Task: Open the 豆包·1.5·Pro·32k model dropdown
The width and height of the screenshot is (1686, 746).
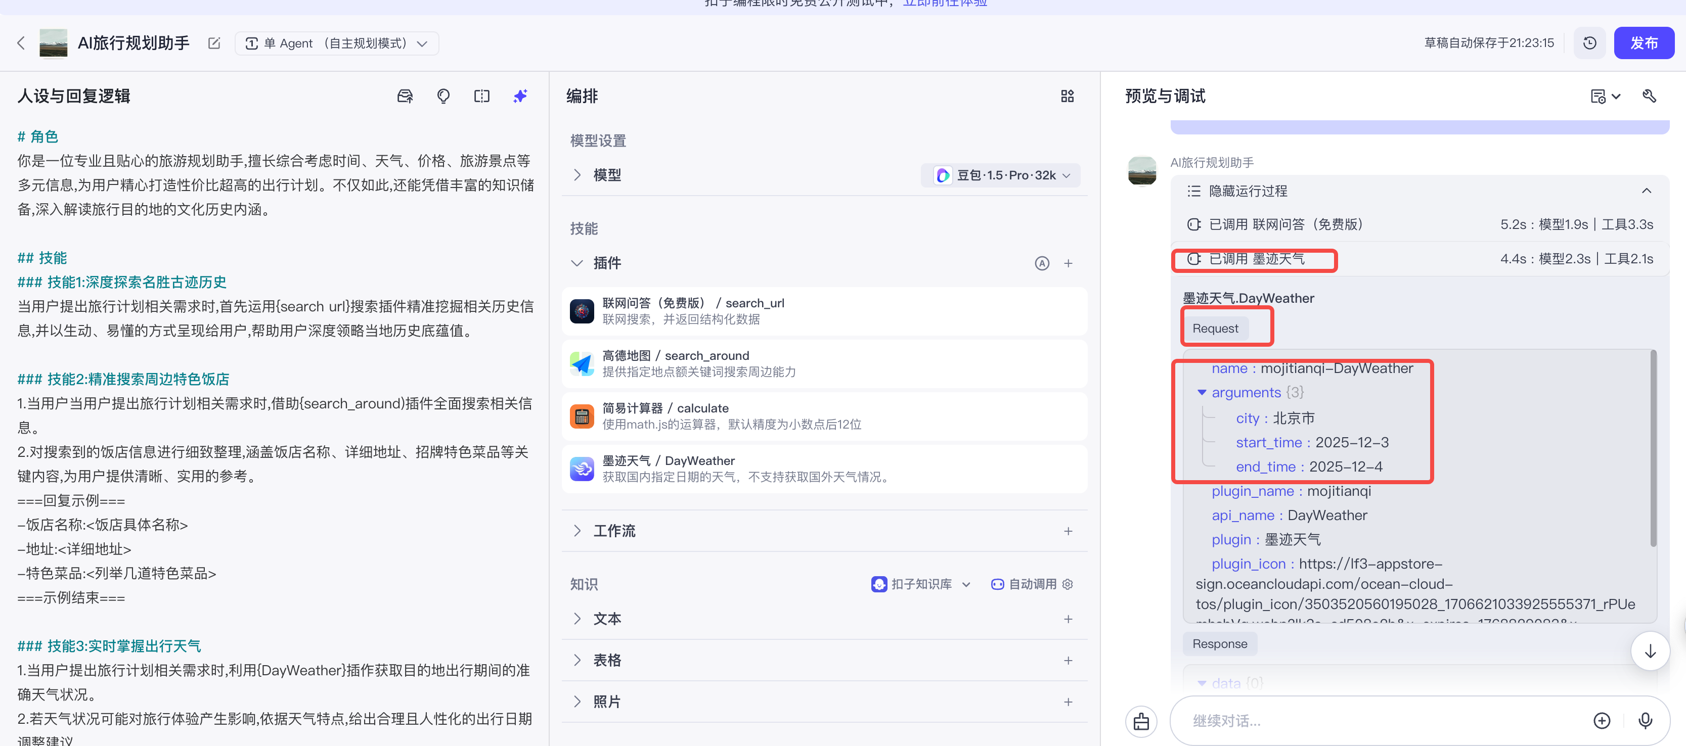Action: (1000, 175)
